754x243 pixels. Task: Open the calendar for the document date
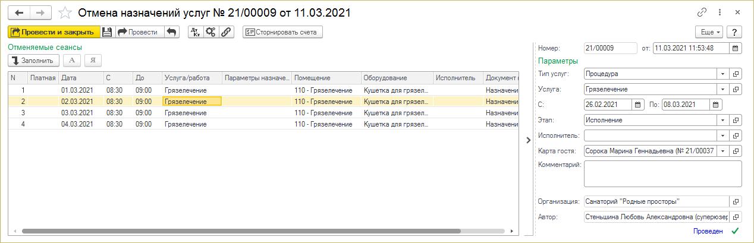(x=736, y=48)
